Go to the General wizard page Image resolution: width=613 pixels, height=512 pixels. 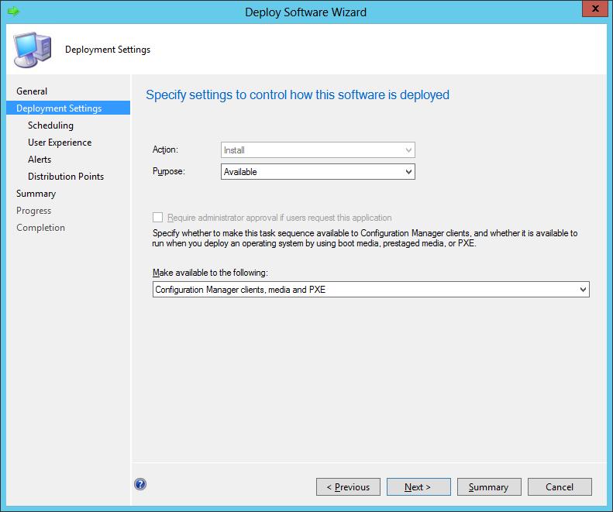(x=32, y=91)
